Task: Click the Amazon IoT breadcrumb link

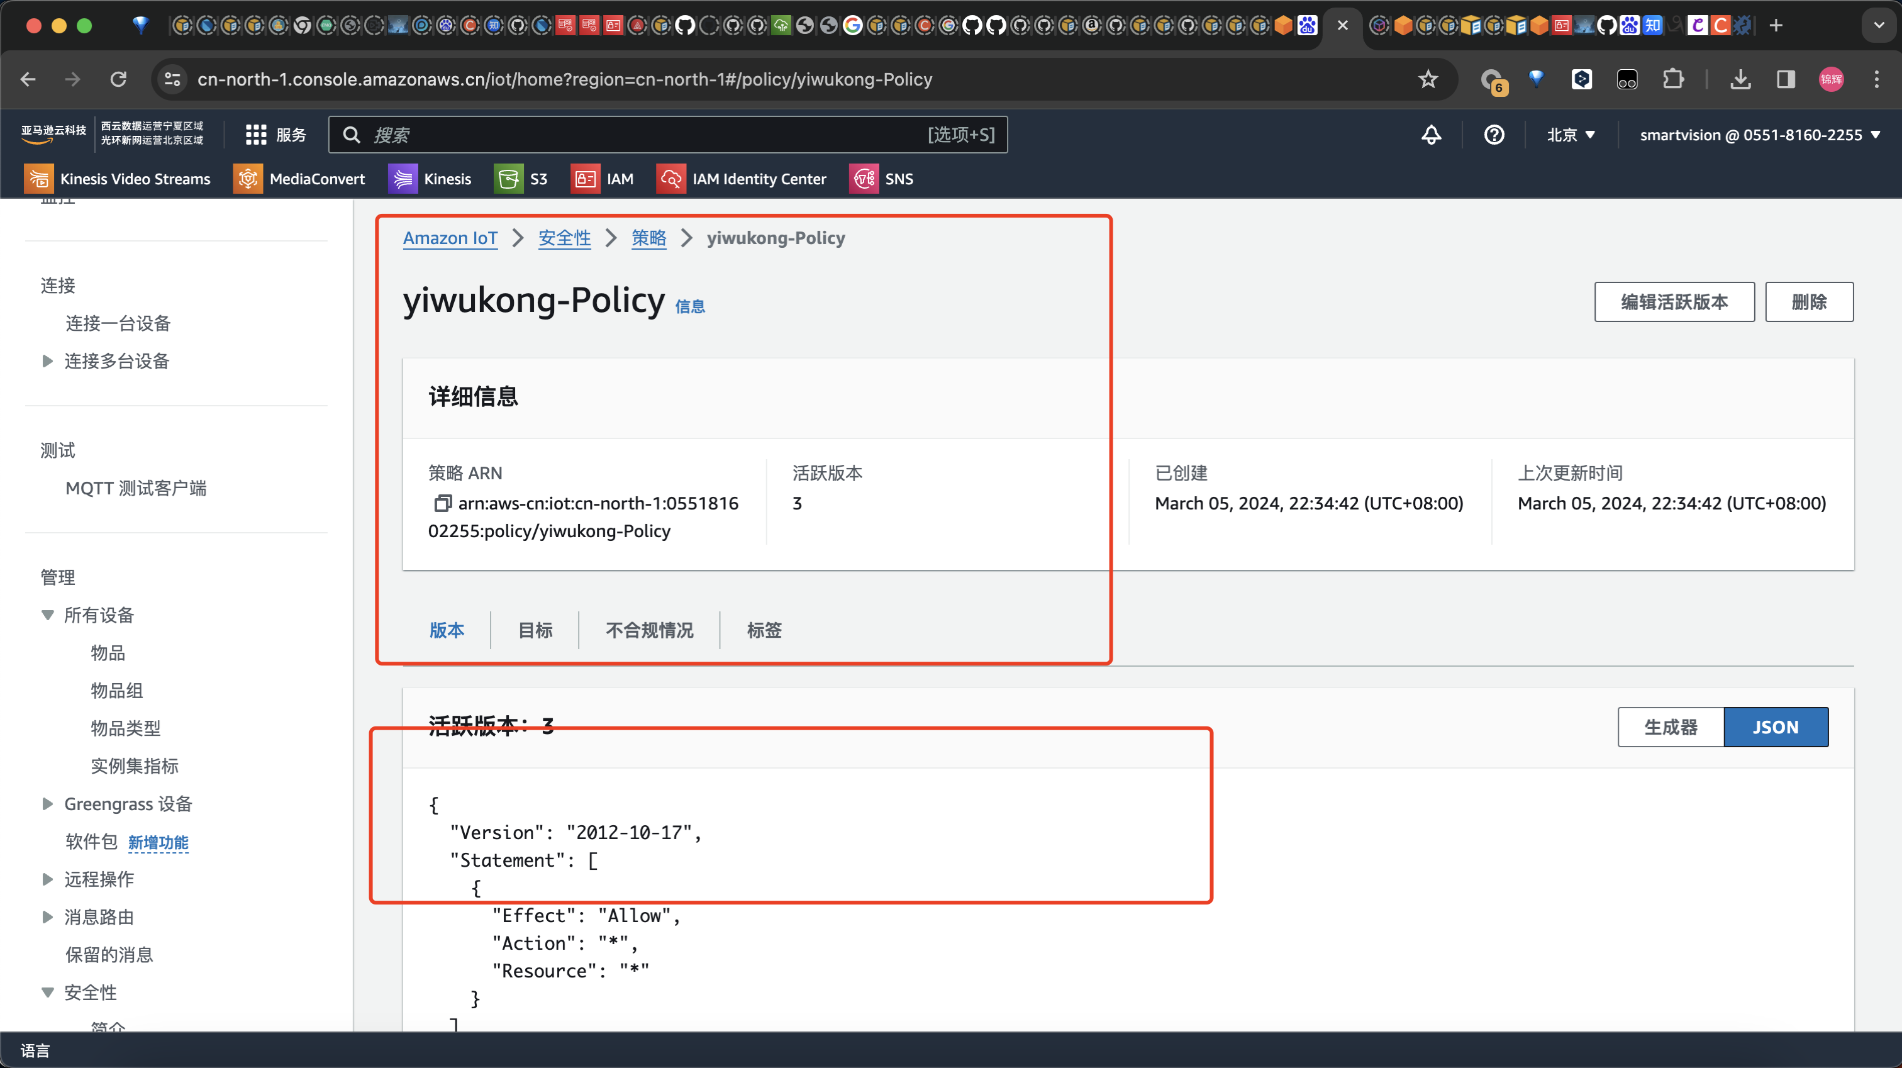Action: (450, 238)
